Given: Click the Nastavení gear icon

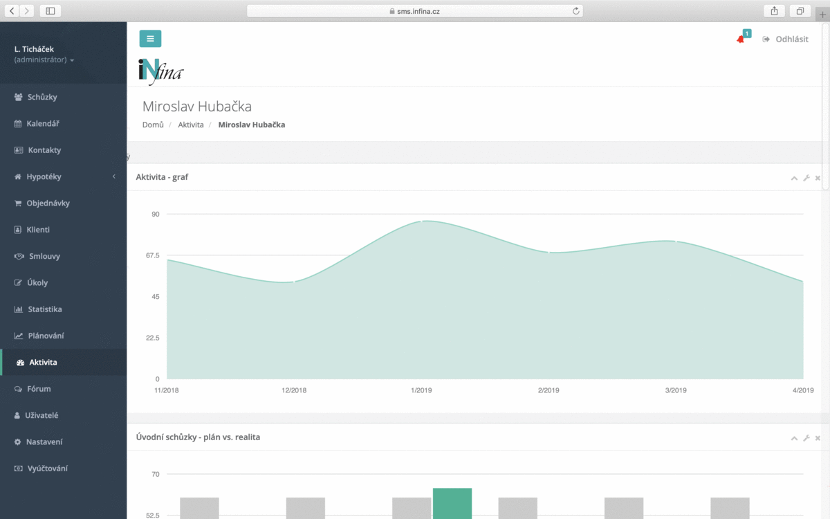Looking at the screenshot, I should click(18, 441).
